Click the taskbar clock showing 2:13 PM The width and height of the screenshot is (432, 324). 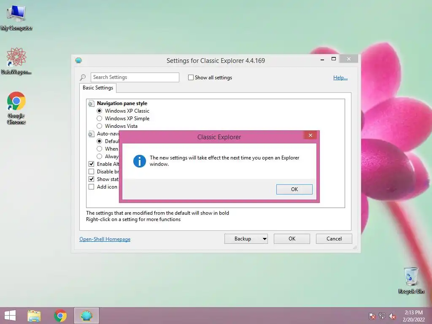(x=413, y=316)
